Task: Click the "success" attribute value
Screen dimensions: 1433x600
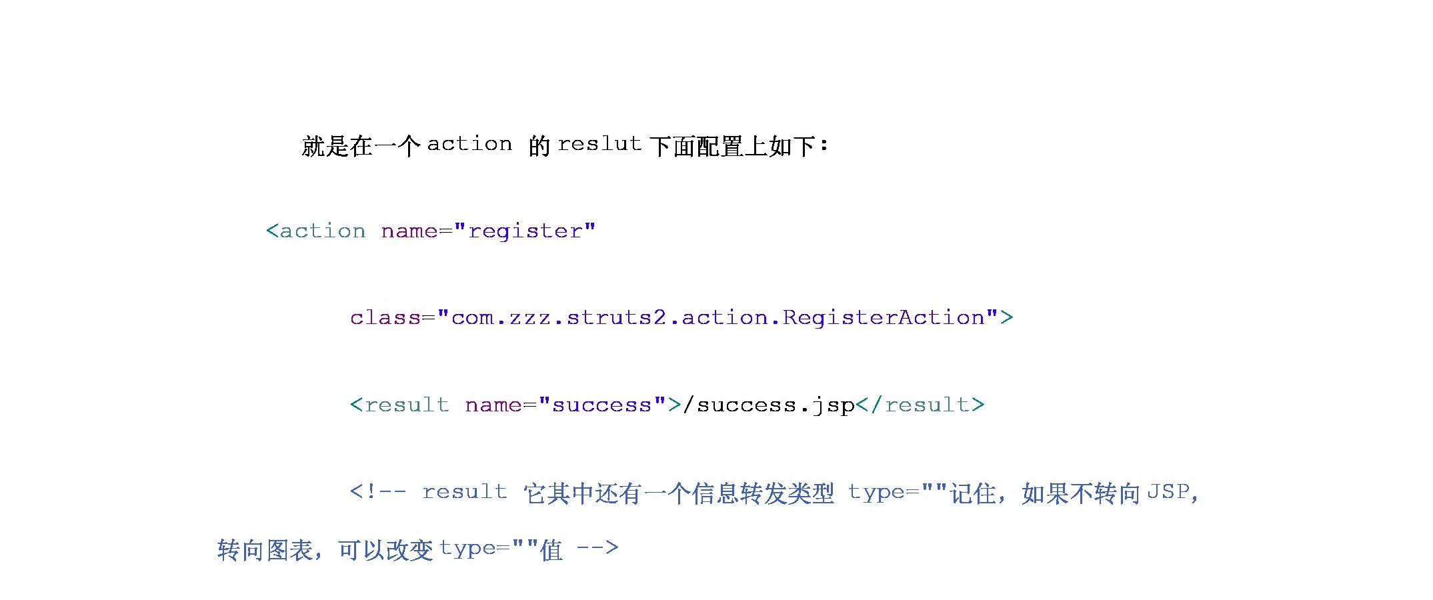Action: tap(601, 405)
